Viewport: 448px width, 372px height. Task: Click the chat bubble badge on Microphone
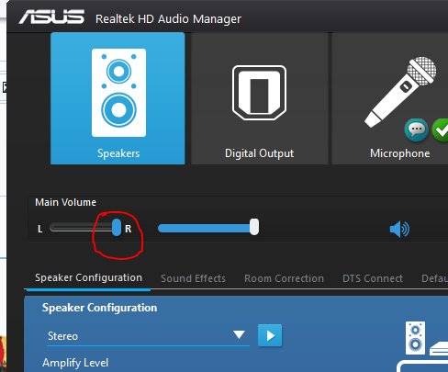point(417,130)
